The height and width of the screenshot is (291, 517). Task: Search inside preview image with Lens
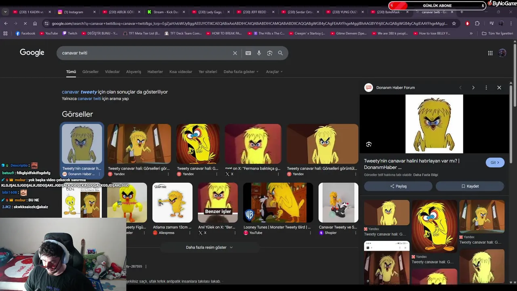tap(368, 144)
